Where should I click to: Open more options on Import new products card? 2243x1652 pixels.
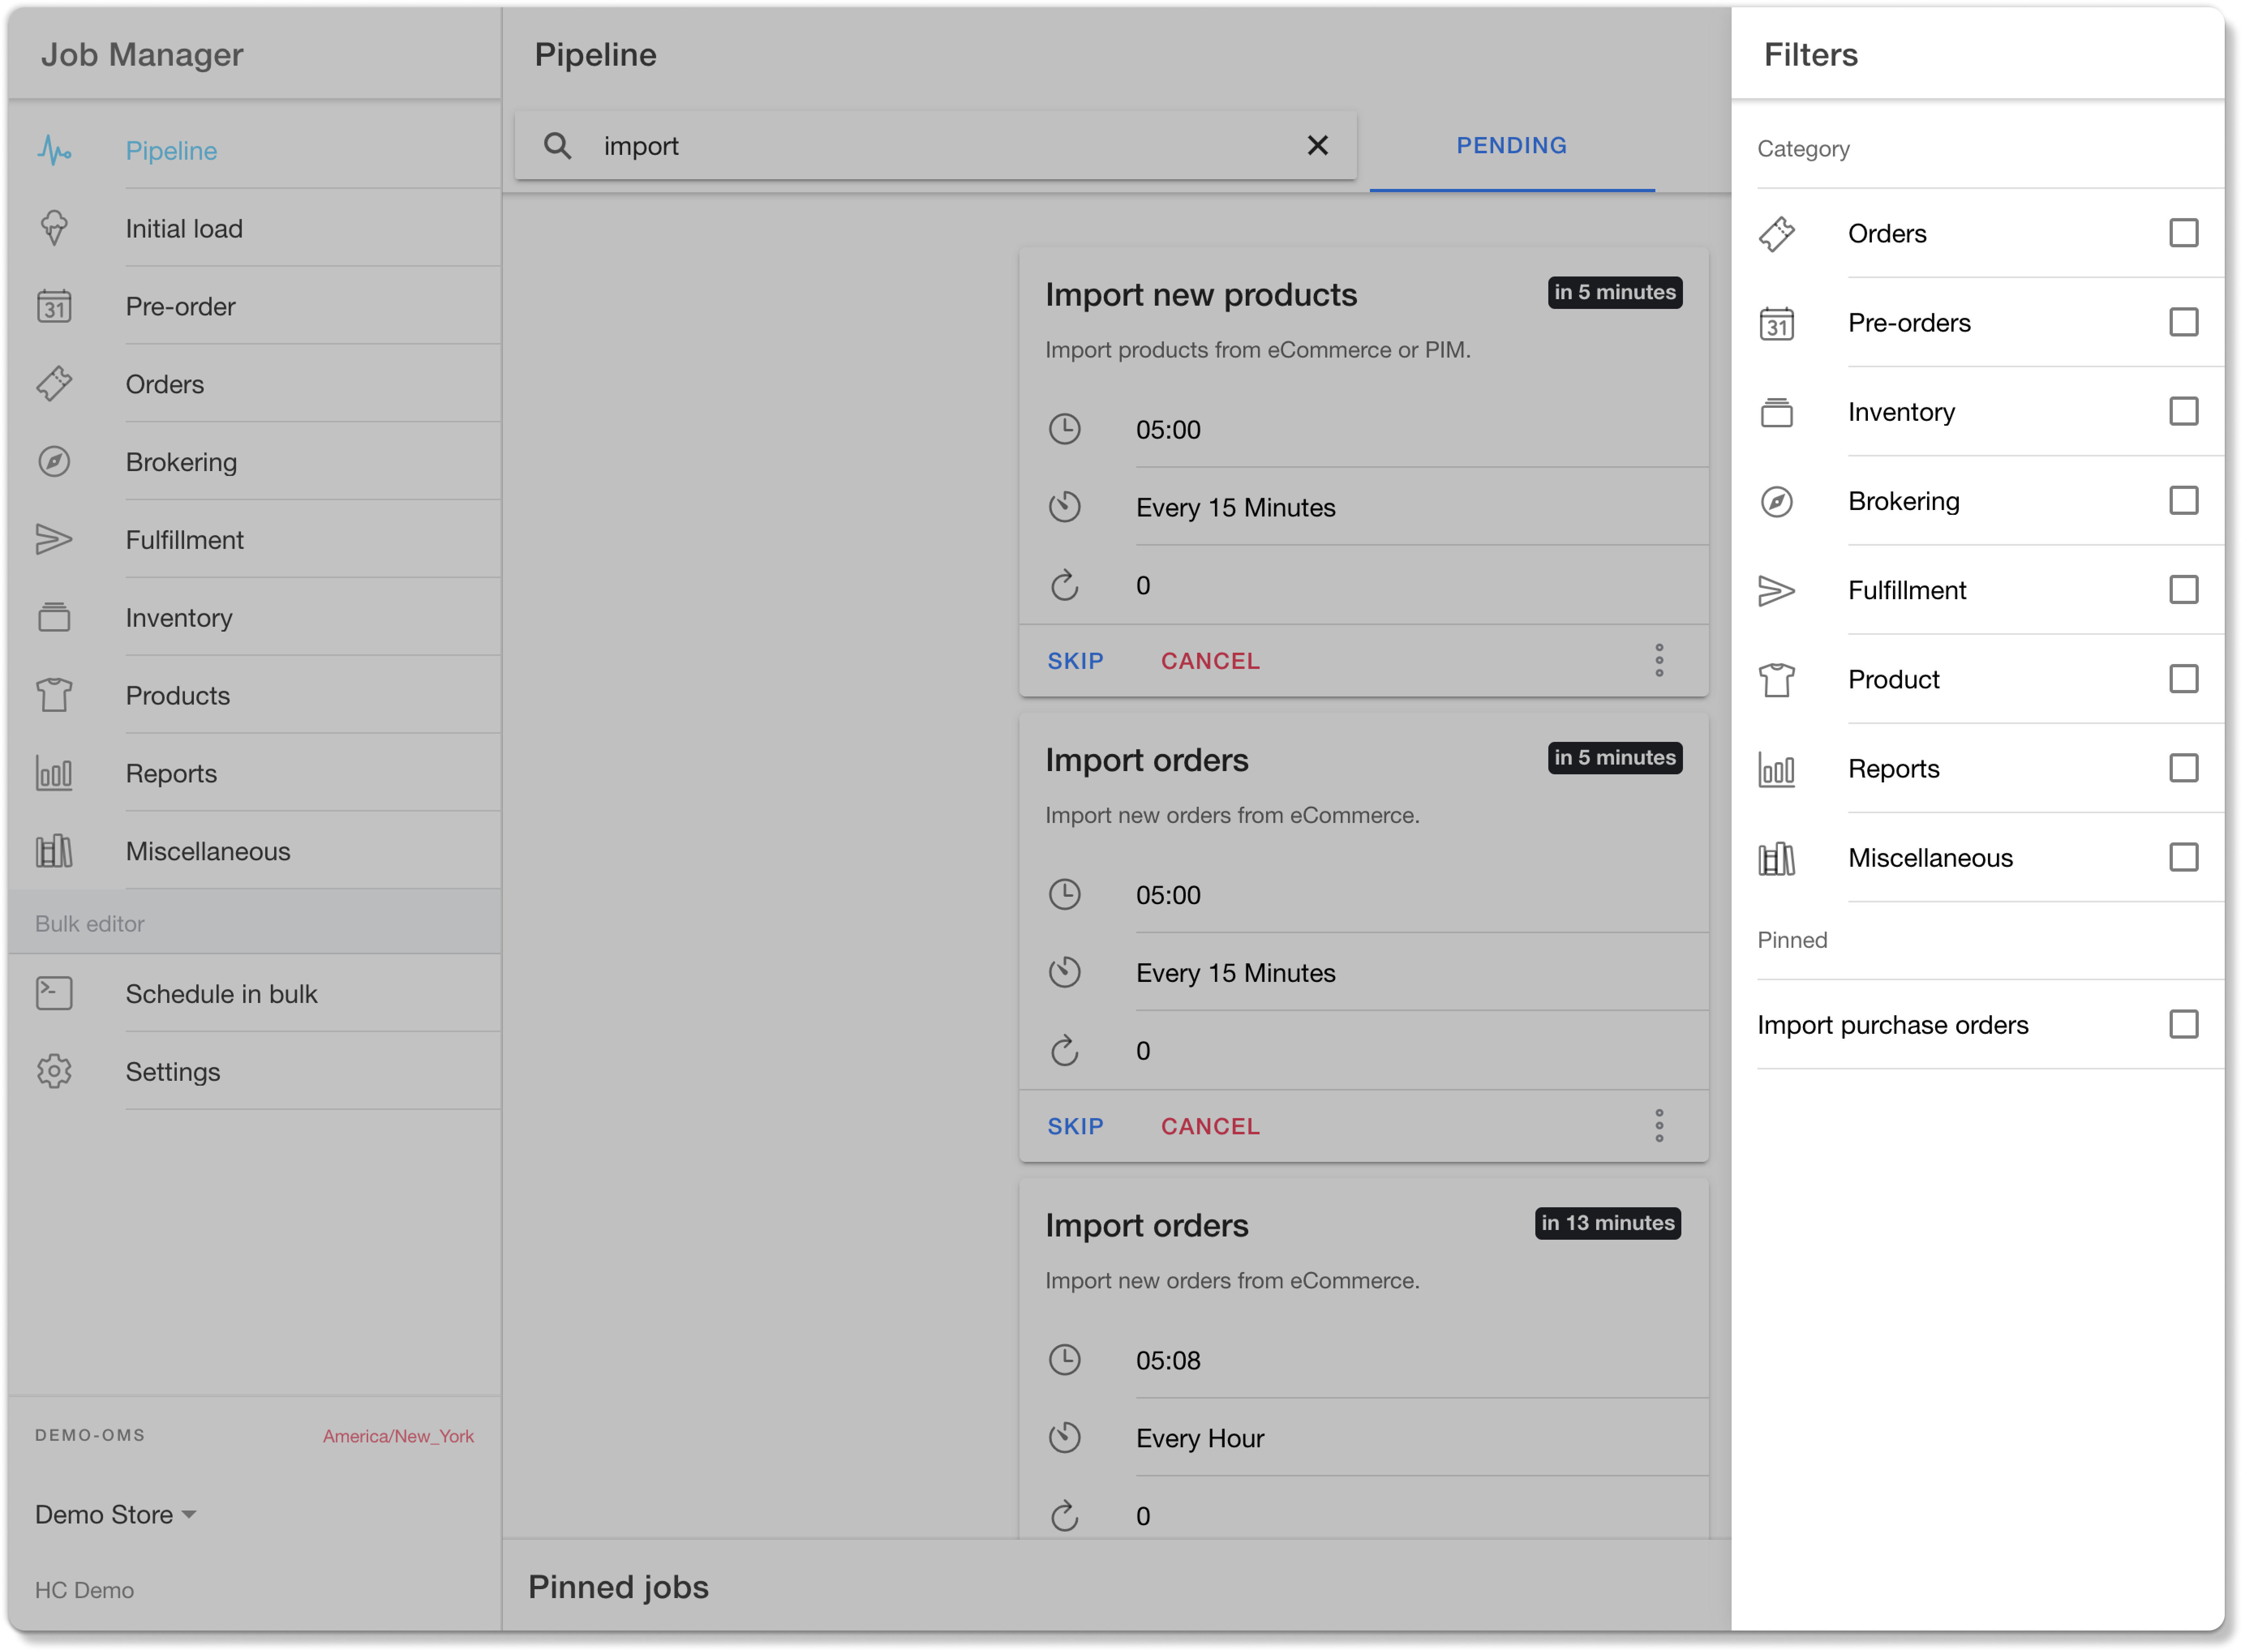[x=1659, y=661]
